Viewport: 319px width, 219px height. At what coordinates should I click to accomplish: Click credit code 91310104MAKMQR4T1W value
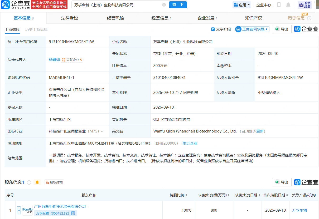click(x=71, y=42)
